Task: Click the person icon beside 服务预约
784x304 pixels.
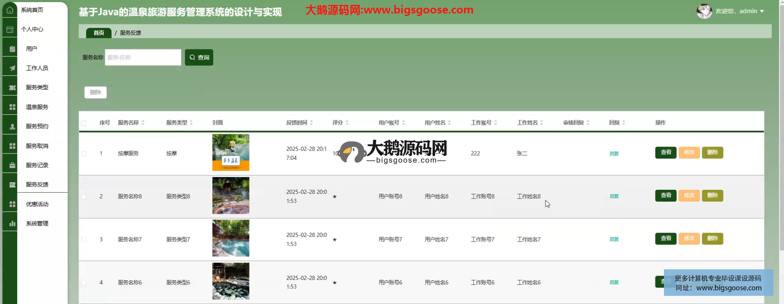Action: tap(12, 126)
